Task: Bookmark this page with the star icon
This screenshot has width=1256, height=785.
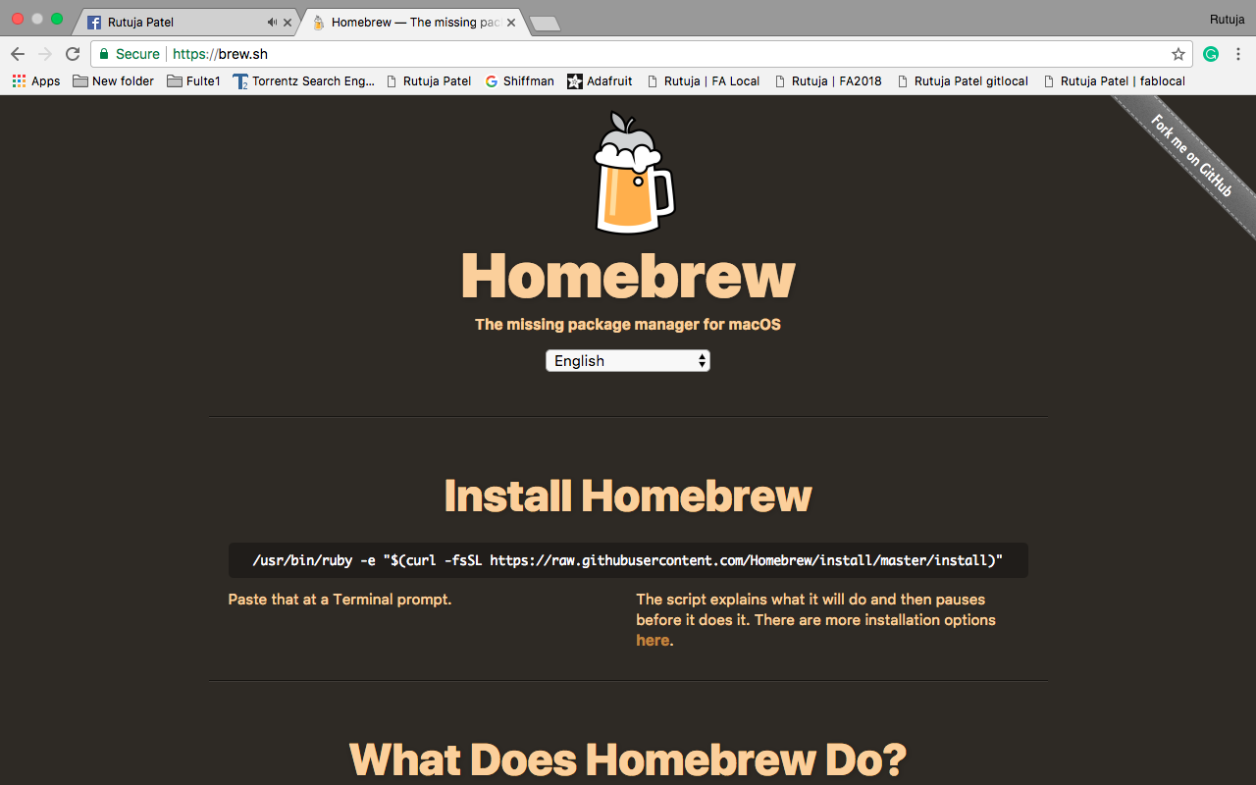Action: coord(1178,54)
